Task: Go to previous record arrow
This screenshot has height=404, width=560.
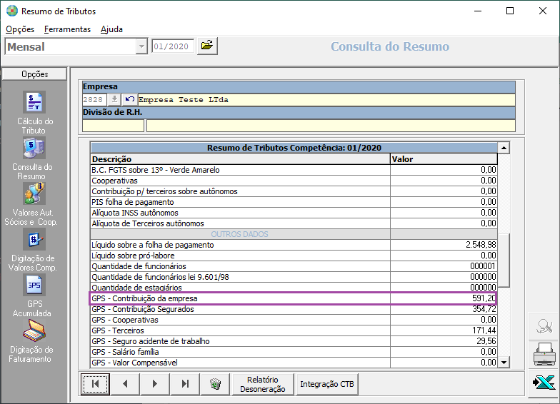Action: pyautogui.click(x=126, y=384)
